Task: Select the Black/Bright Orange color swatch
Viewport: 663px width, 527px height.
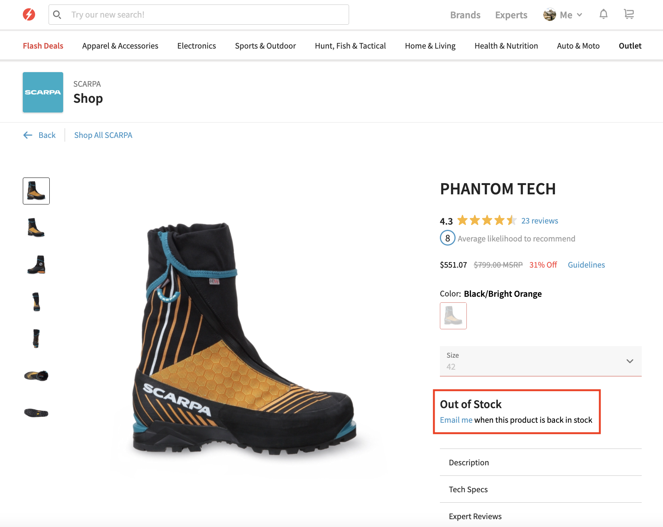Action: pos(453,316)
